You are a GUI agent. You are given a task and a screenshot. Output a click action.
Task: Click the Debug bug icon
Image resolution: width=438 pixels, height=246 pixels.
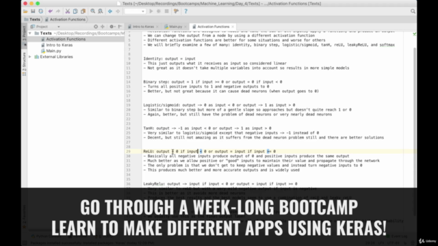coord(159,11)
